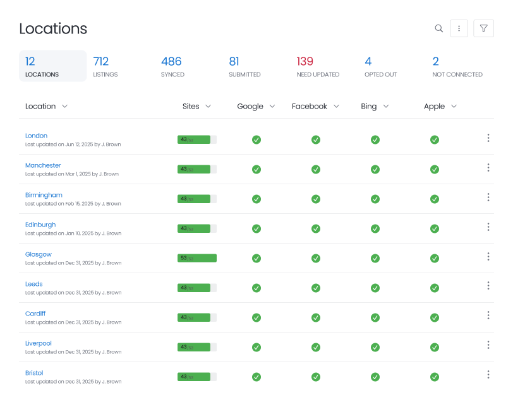Click Cardiff's sites progress bar
The height and width of the screenshot is (412, 513).
pos(197,317)
